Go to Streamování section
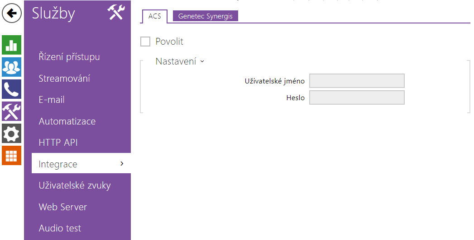Image resolution: width=474 pixels, height=240 pixels. pyautogui.click(x=64, y=78)
